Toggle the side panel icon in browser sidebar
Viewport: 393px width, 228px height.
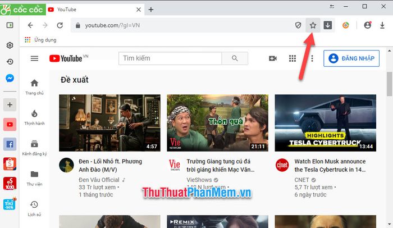point(10,25)
